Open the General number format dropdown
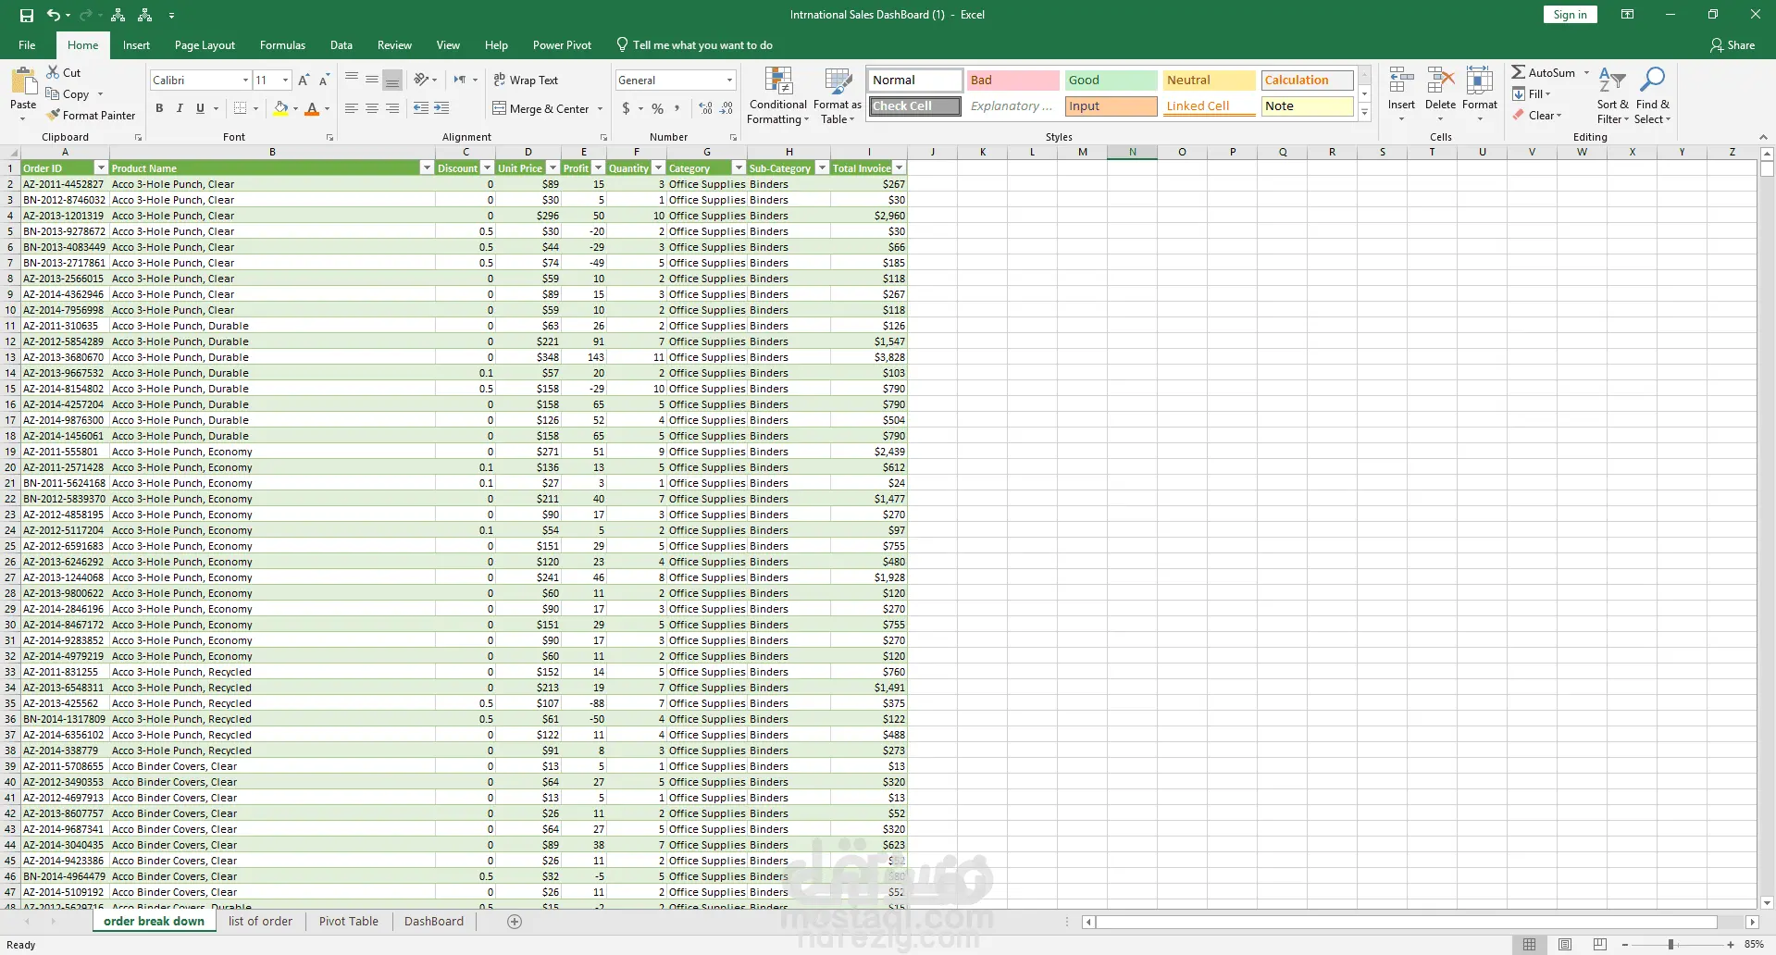 click(x=729, y=81)
